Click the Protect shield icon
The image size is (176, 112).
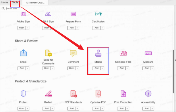coord(23,93)
